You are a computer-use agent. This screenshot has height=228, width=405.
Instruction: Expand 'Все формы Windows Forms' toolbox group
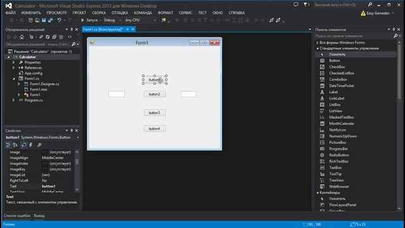click(x=318, y=42)
